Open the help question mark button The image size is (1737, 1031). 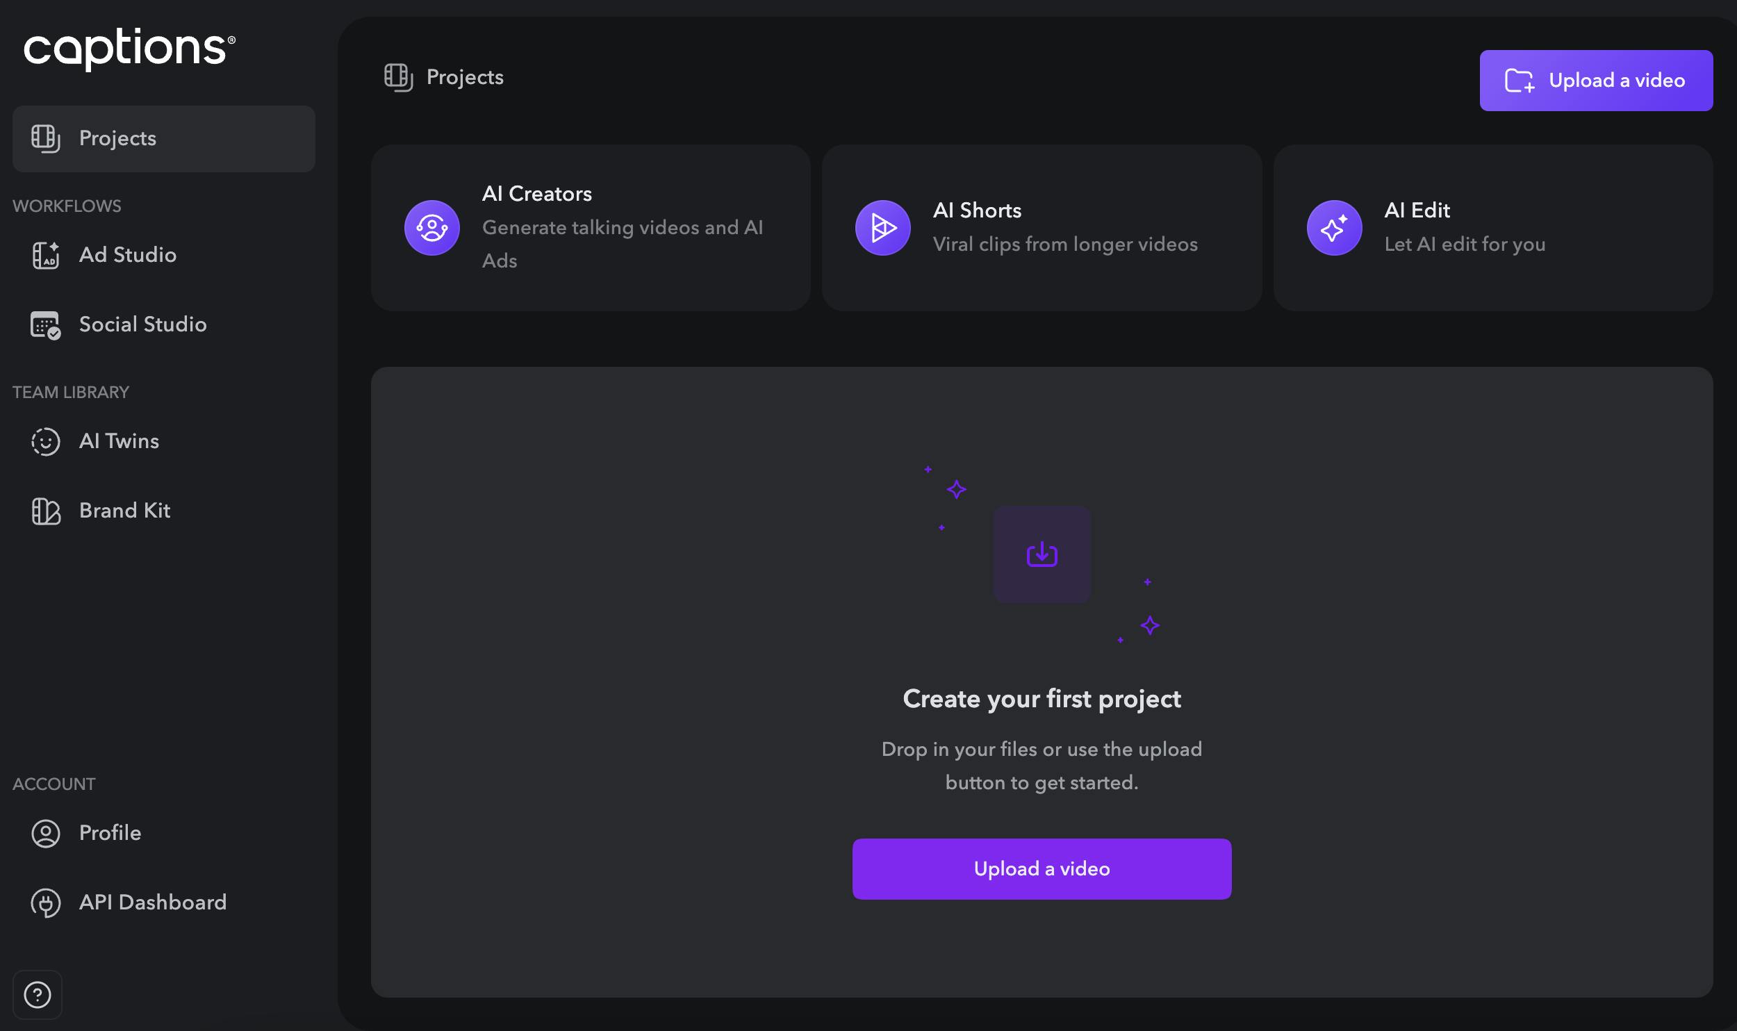pyautogui.click(x=38, y=995)
